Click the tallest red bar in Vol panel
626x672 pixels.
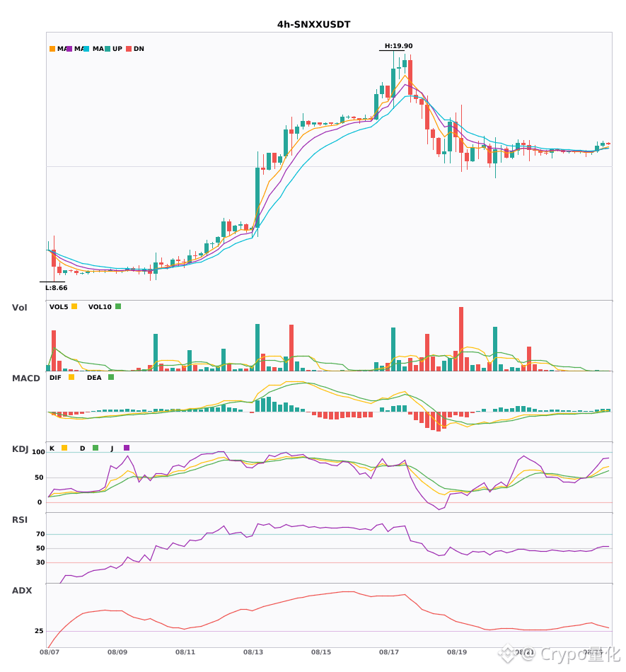(x=461, y=339)
